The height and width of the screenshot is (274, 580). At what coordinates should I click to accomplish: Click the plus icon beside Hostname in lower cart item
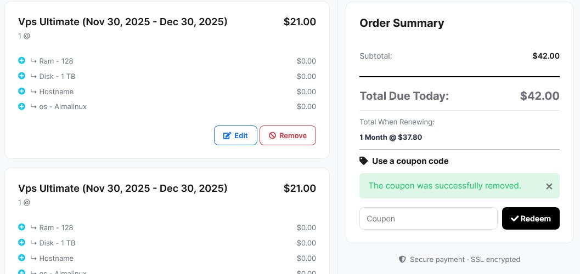click(x=22, y=258)
